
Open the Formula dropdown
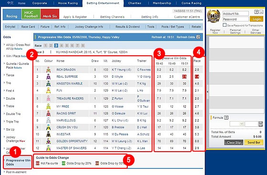click(237, 124)
